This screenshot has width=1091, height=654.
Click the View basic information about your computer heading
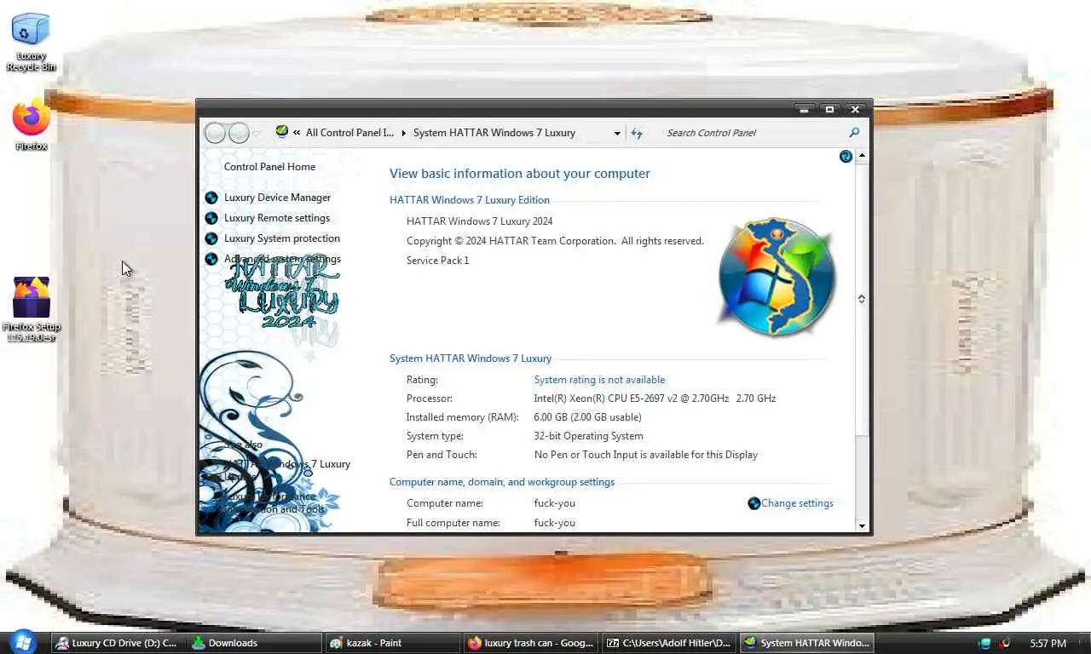tap(520, 174)
